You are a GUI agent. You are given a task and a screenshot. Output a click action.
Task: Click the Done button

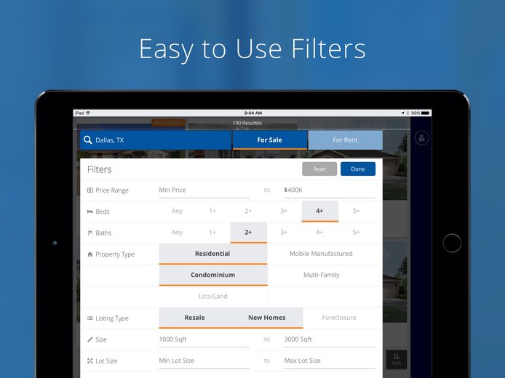pos(358,169)
